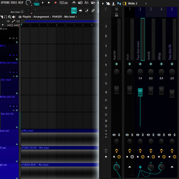Select the 'rec' playlist track header

9,52
